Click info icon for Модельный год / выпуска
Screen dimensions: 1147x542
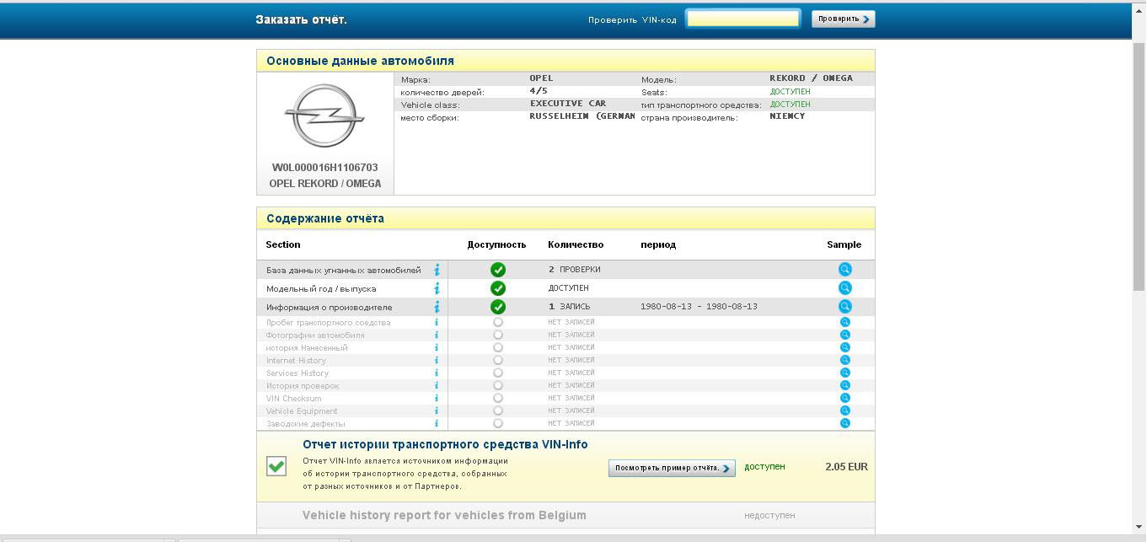pyautogui.click(x=437, y=288)
